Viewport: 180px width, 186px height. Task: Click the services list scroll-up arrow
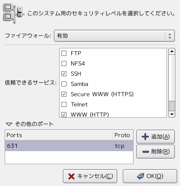coord(172,51)
